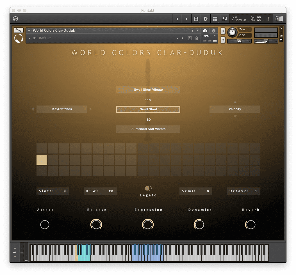
Task: Click the Native Instruments NI logo
Action: 279,19
